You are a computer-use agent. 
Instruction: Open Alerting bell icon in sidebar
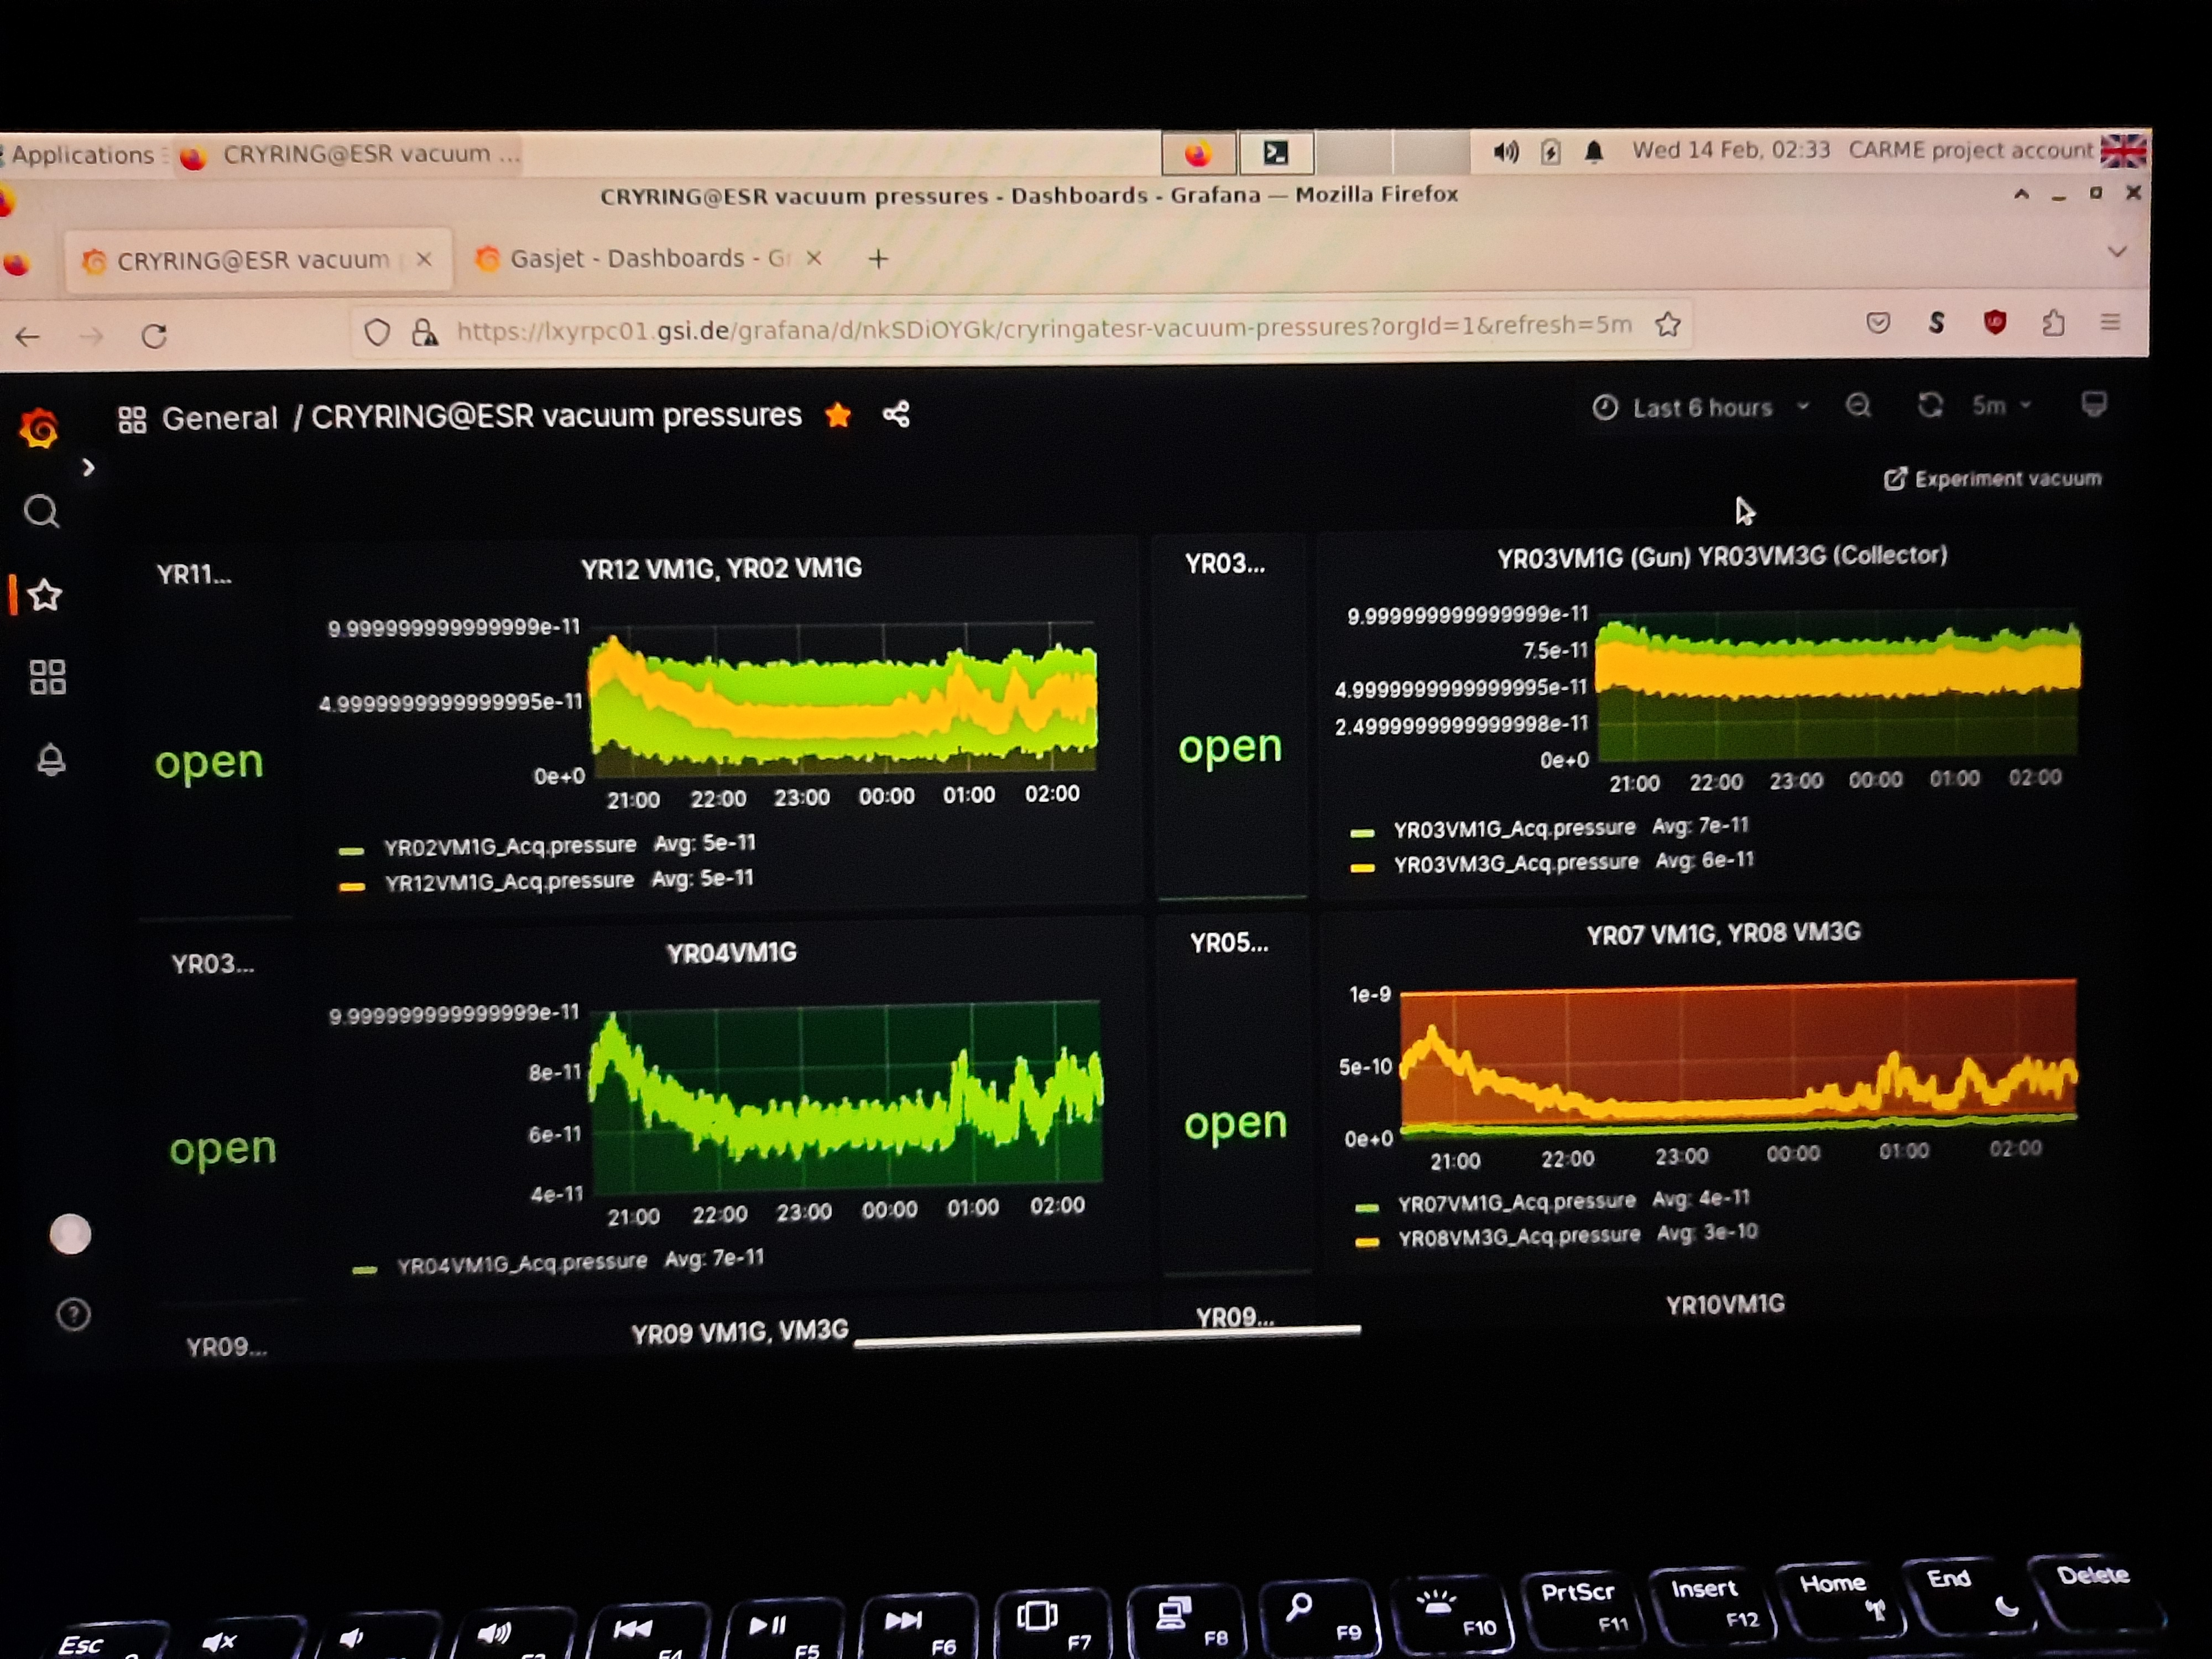[x=51, y=760]
